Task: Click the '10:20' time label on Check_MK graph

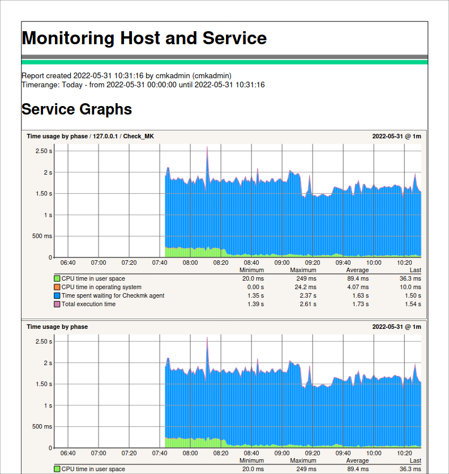Action: 404,263
